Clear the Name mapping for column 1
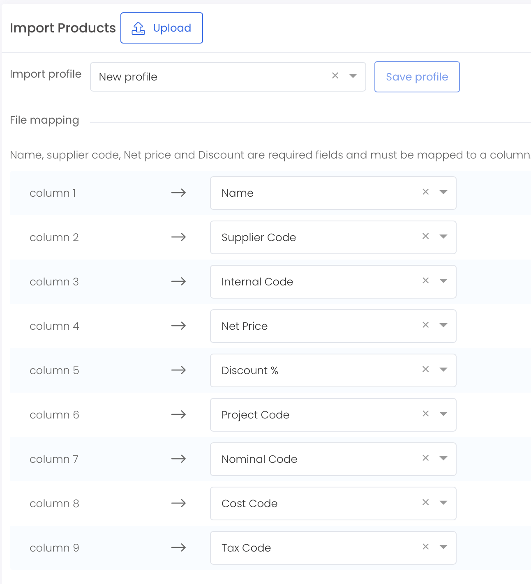Screen dimensions: 531x584 (x=426, y=192)
